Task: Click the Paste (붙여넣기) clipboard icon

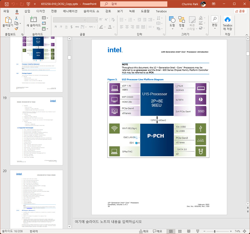Action: pos(8,20)
